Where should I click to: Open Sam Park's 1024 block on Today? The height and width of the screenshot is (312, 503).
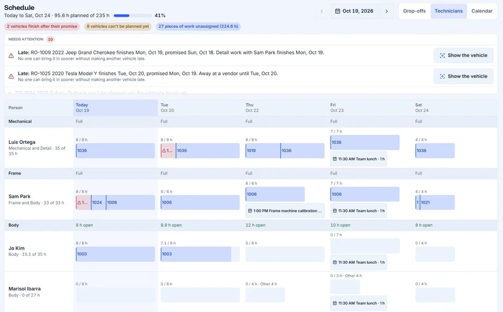pos(99,202)
